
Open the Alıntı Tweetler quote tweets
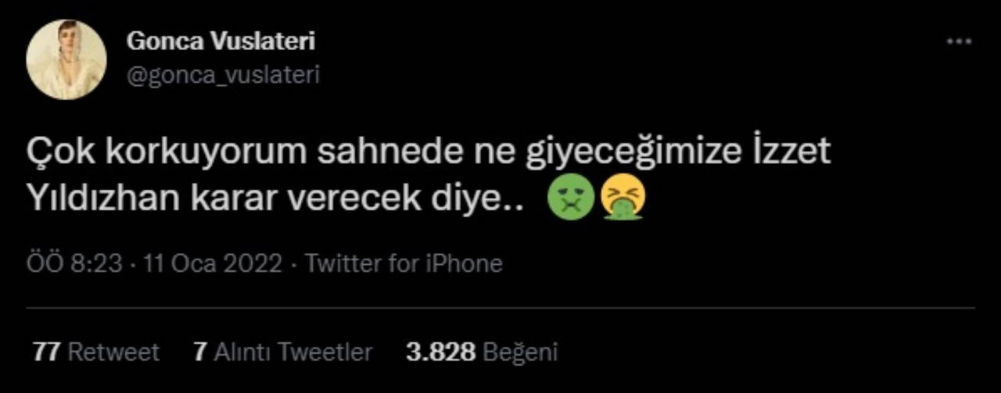pos(293,352)
